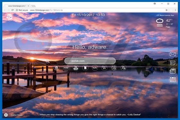This screenshot has width=180, height=120.
Task: Open the notes sidebar icon
Action: coord(173,63)
